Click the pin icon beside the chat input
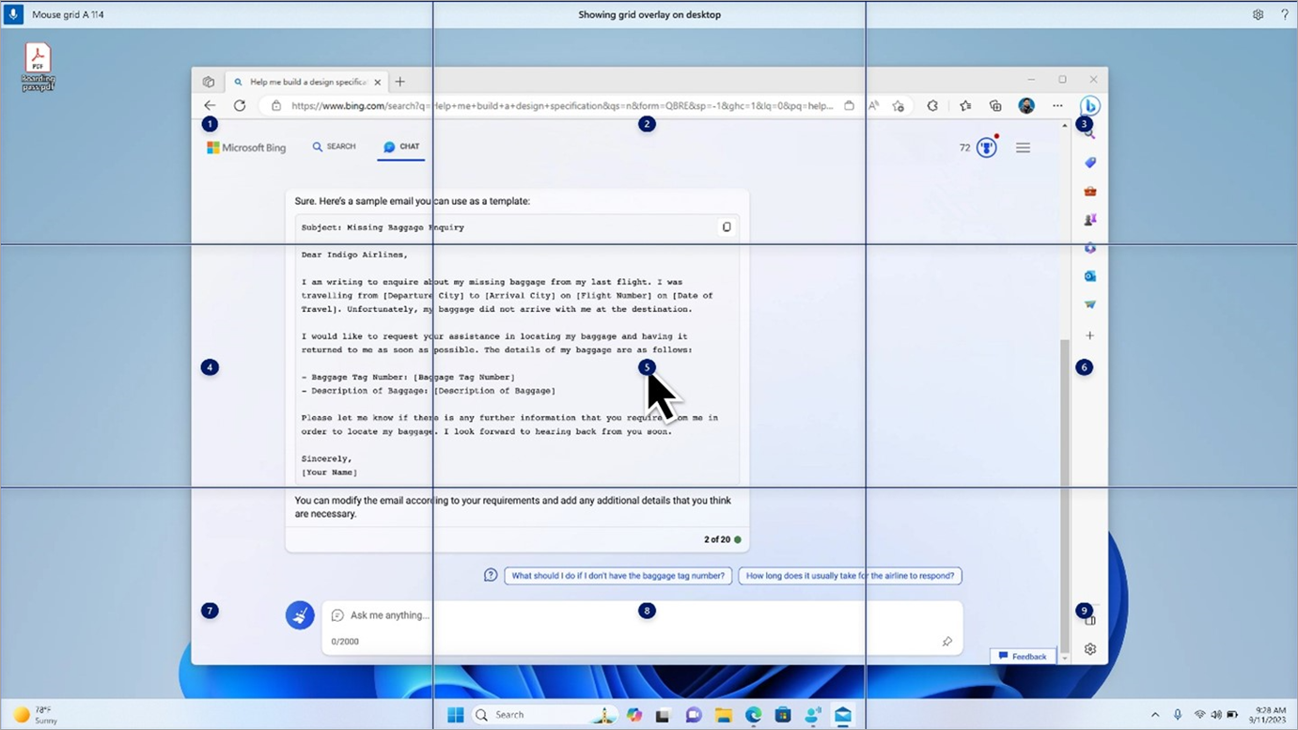 (947, 641)
